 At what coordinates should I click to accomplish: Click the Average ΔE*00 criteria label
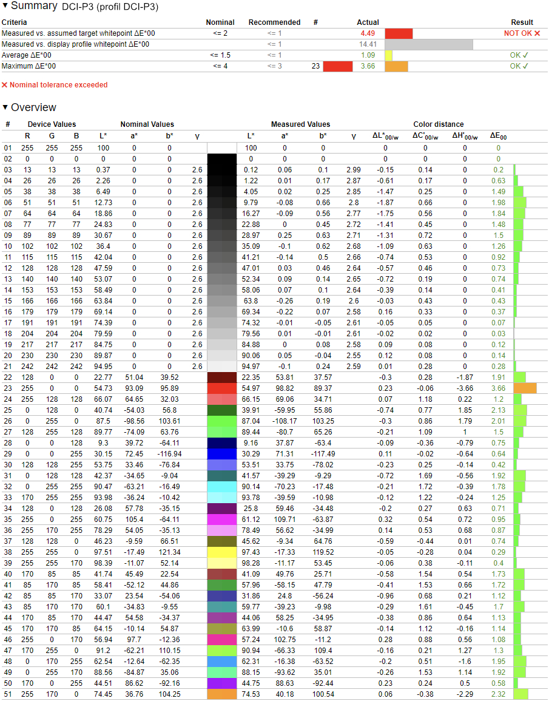click(26, 55)
